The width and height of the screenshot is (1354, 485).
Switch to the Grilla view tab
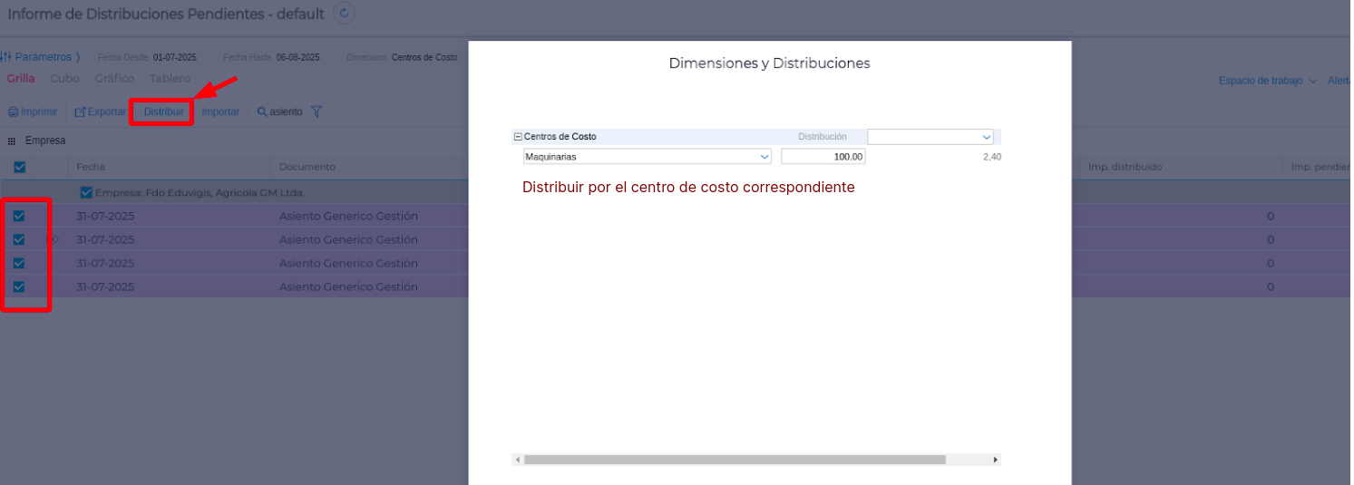tap(21, 79)
